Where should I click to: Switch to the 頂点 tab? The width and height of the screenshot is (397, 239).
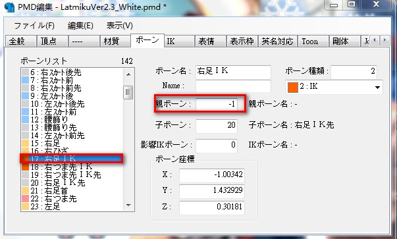(x=53, y=41)
